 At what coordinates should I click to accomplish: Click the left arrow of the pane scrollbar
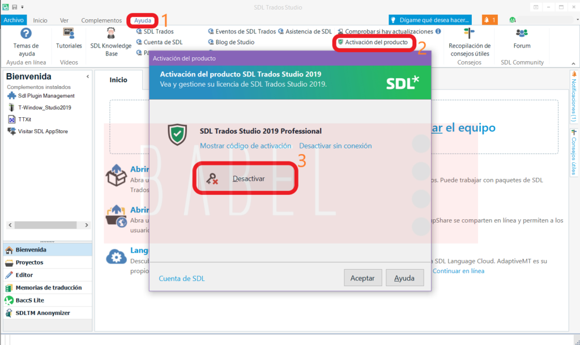[10, 225]
